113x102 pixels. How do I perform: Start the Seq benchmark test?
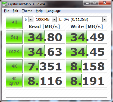click(14, 37)
